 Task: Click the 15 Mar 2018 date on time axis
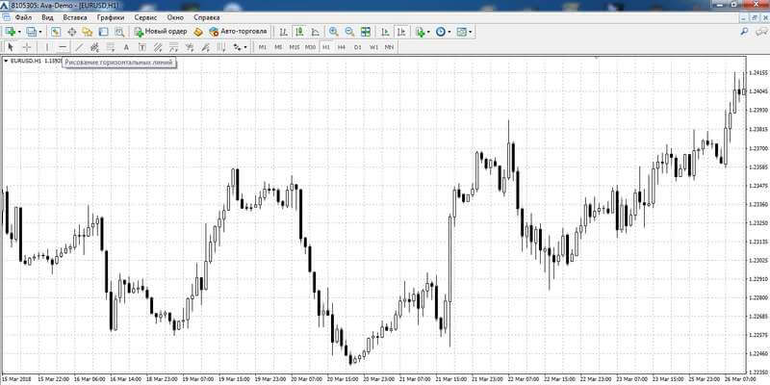point(16,379)
